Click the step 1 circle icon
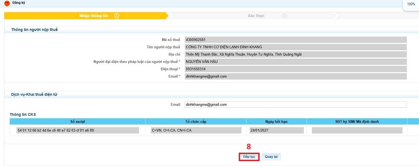The width and height of the screenshot is (419, 166). [x=117, y=16]
